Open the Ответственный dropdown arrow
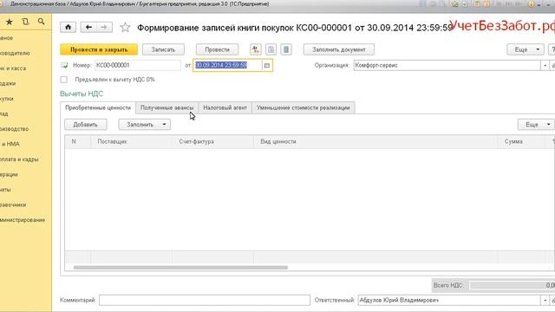 tap(545, 301)
